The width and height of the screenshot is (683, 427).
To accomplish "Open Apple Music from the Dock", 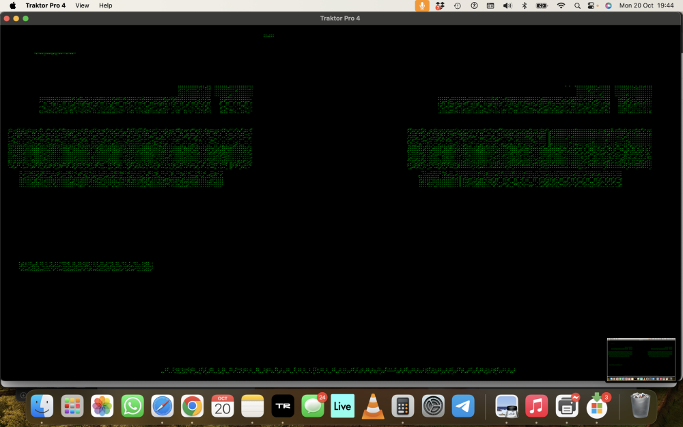I will point(536,406).
